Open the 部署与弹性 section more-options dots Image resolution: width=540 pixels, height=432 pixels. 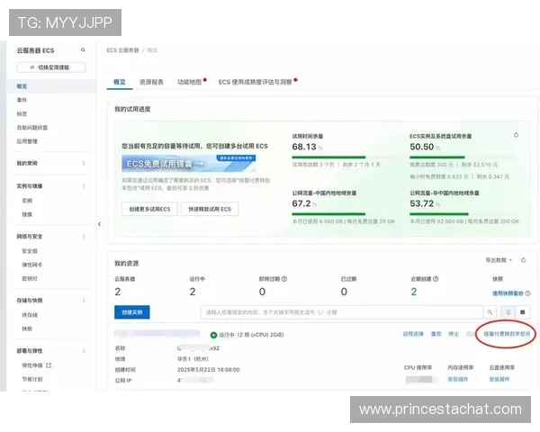click(x=84, y=351)
